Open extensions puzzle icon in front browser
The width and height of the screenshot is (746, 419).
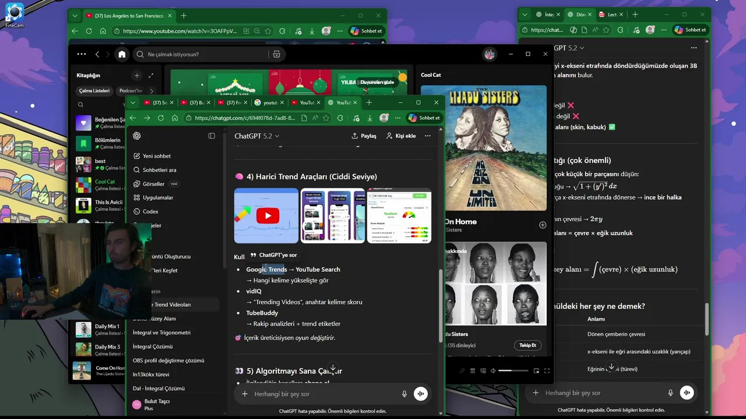(x=342, y=118)
